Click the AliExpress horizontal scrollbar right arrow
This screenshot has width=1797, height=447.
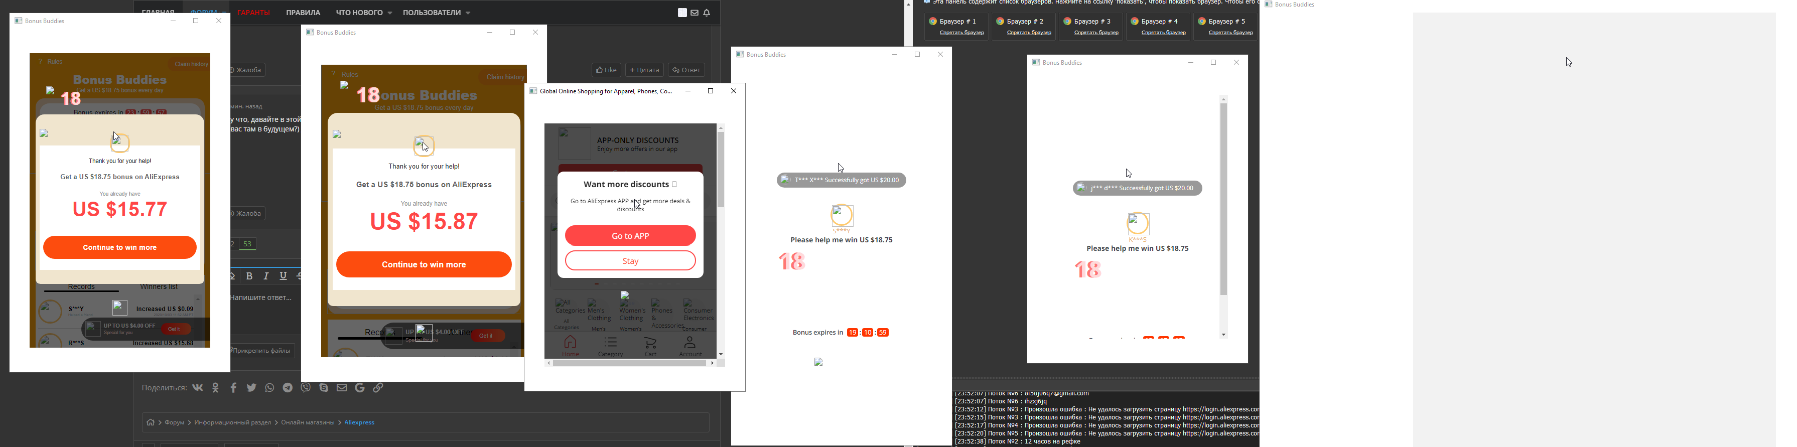click(x=712, y=363)
